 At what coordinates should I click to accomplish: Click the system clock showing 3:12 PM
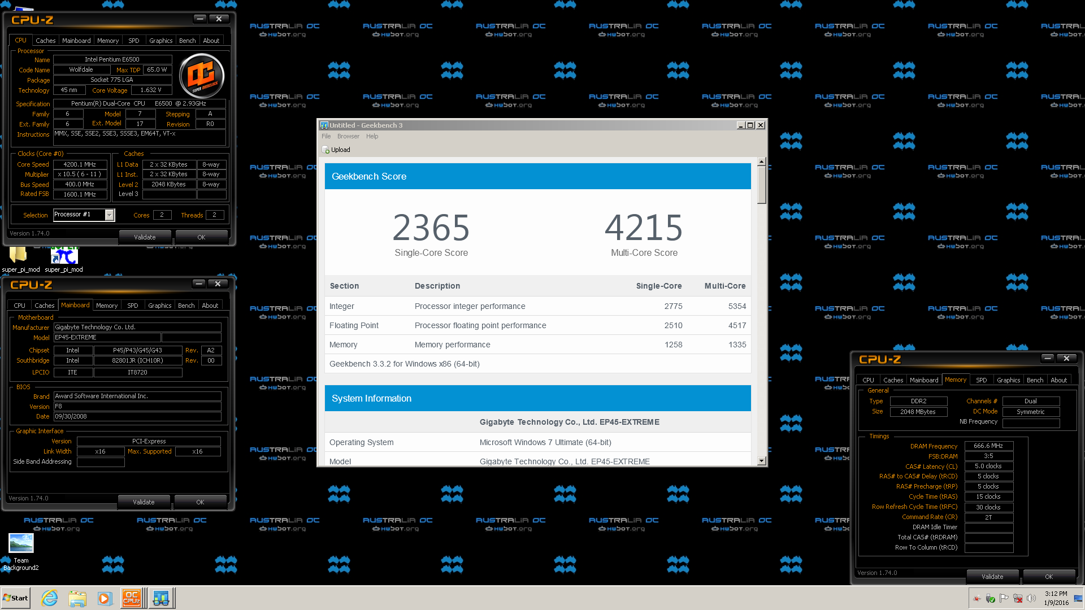pyautogui.click(x=1056, y=598)
